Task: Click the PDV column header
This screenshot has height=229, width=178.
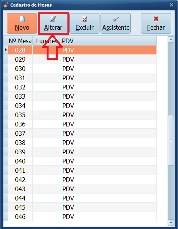Action: (x=109, y=41)
